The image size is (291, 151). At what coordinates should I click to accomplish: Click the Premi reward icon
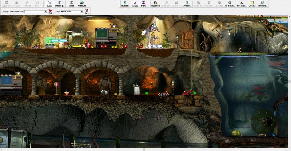(x=144, y=4)
